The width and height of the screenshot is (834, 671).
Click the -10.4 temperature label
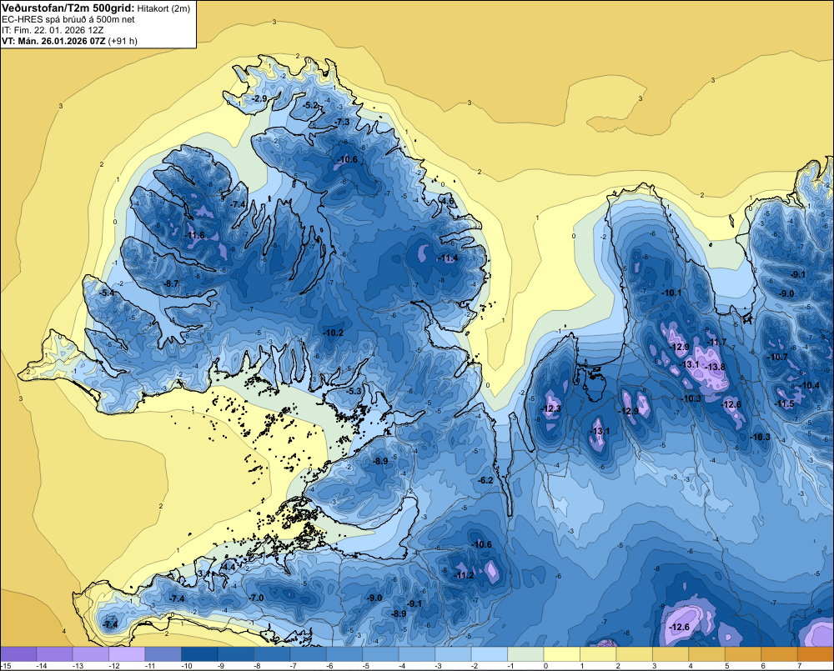809,385
